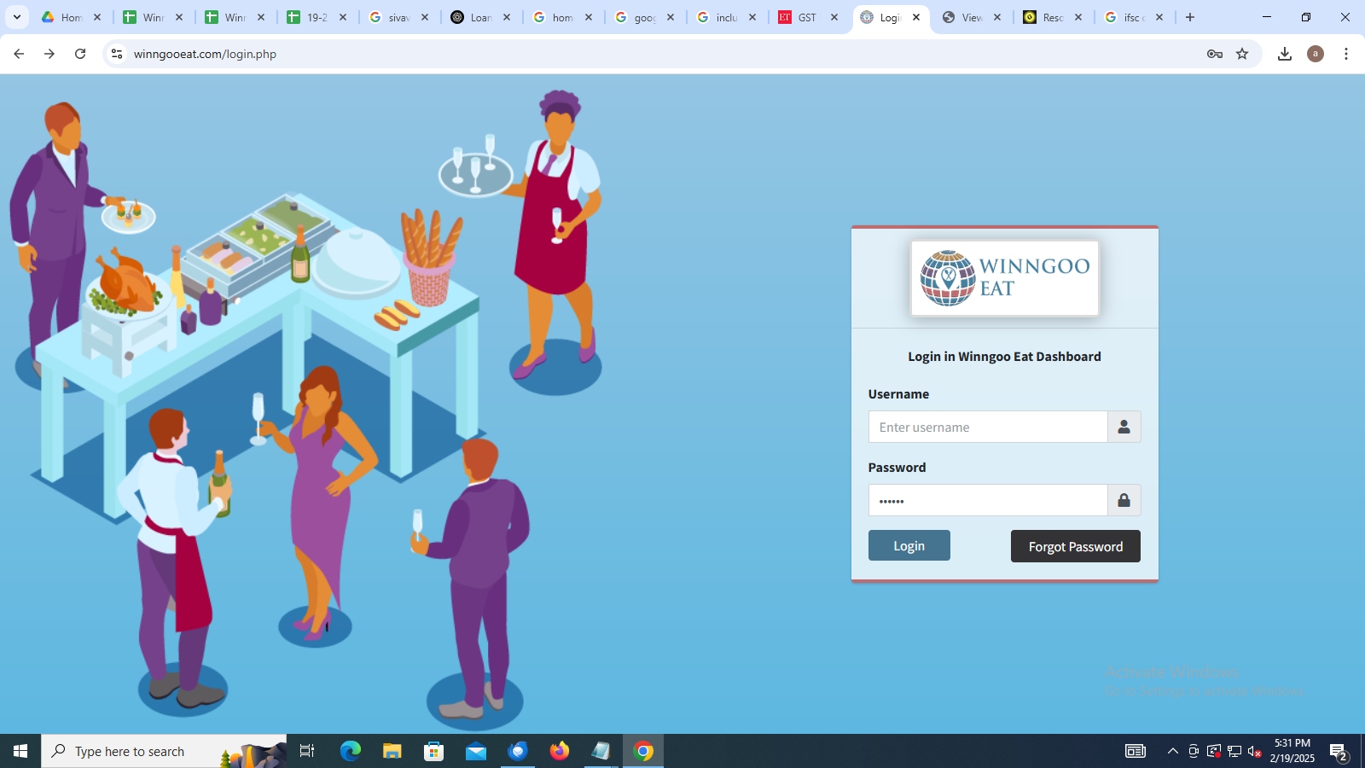The height and width of the screenshot is (768, 1365).
Task: Click the Enter username input field
Action: coord(987,427)
